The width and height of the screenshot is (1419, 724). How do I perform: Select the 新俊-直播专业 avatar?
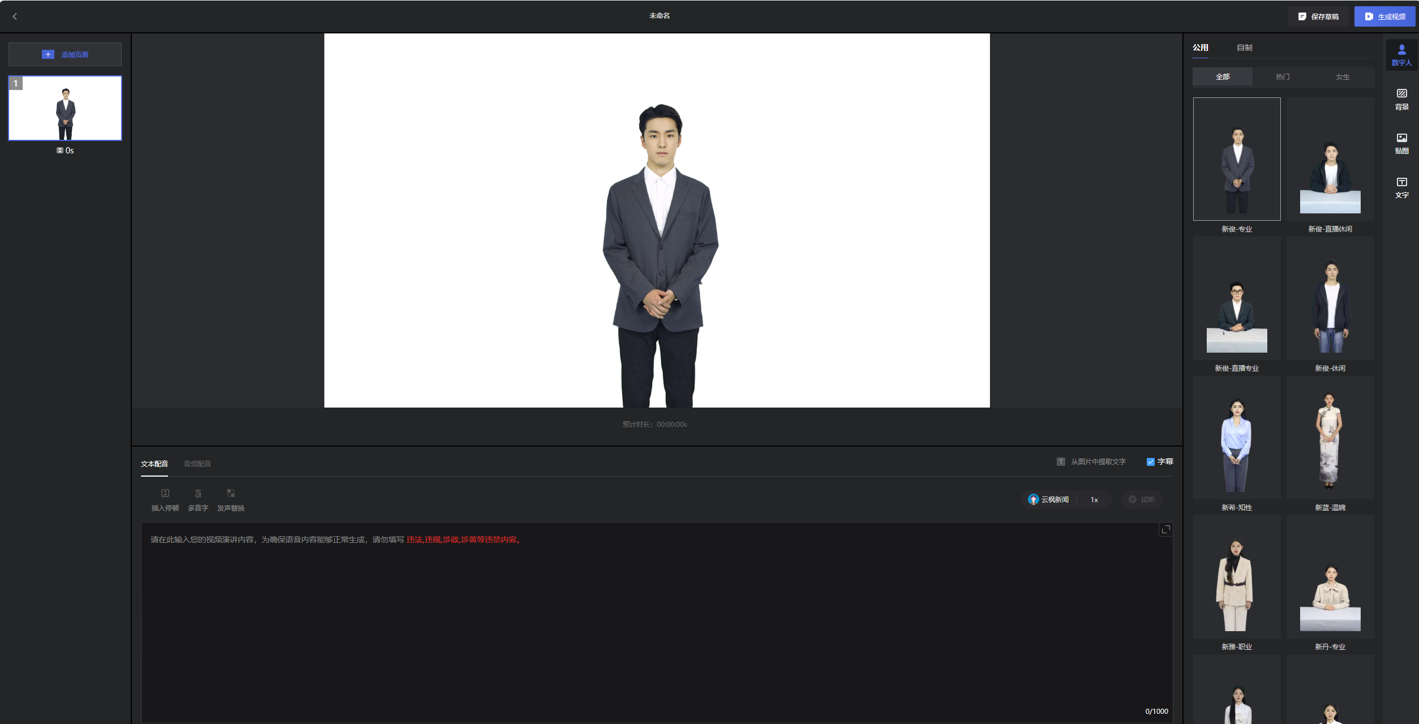coord(1237,298)
